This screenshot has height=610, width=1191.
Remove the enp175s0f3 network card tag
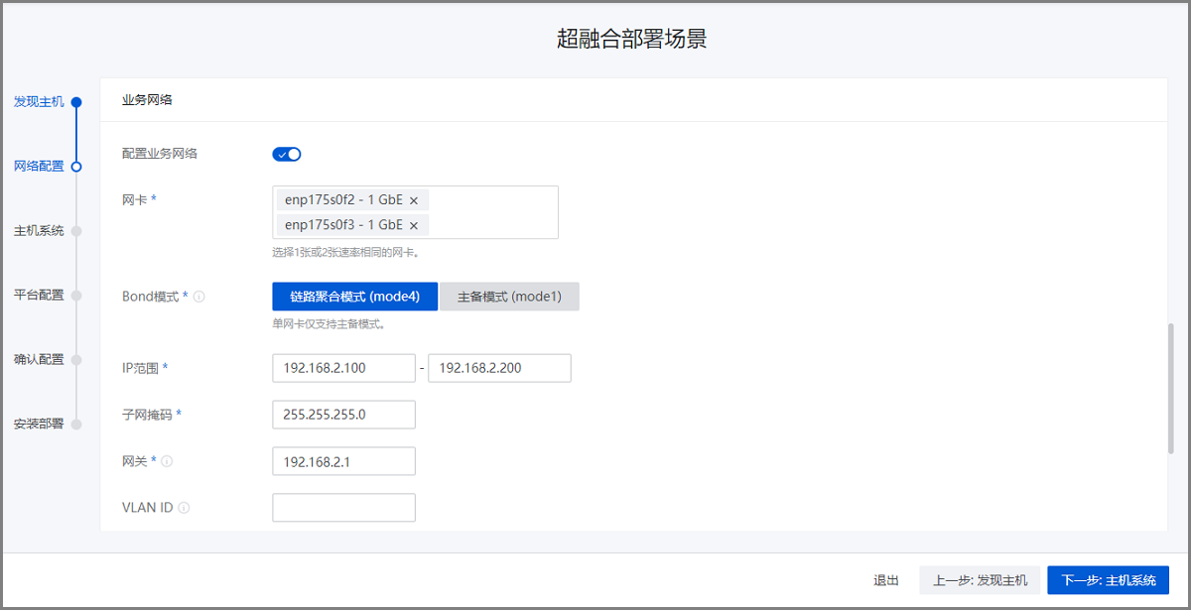click(414, 225)
